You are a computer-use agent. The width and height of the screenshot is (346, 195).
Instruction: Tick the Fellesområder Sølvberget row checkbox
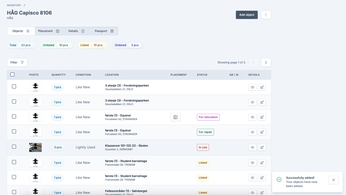pyautogui.click(x=14, y=192)
